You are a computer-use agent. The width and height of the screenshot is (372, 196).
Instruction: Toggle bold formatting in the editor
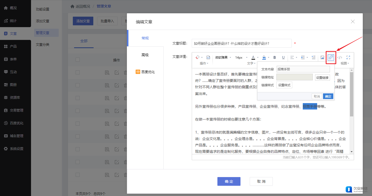tap(275, 58)
